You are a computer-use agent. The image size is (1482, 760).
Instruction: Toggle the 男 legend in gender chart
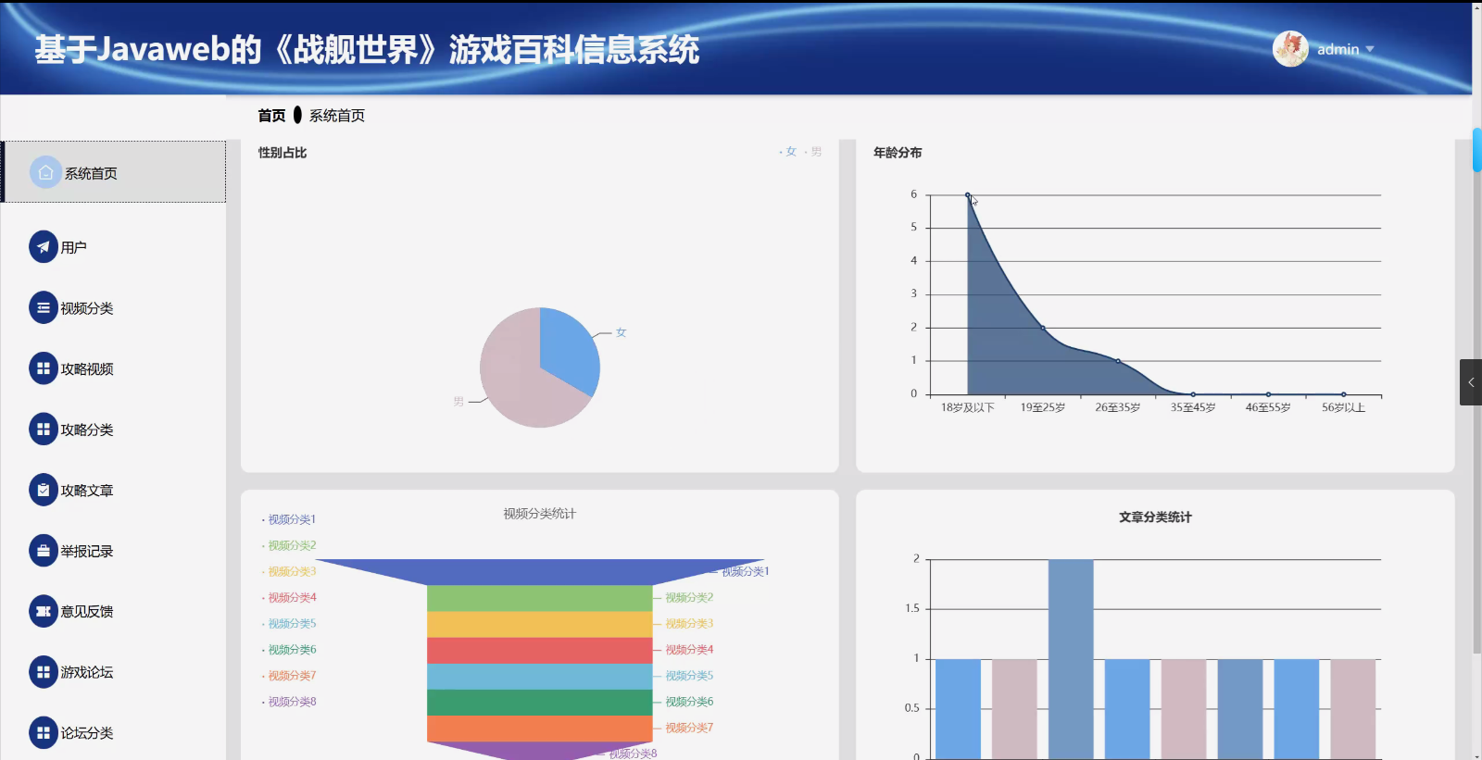(x=813, y=152)
